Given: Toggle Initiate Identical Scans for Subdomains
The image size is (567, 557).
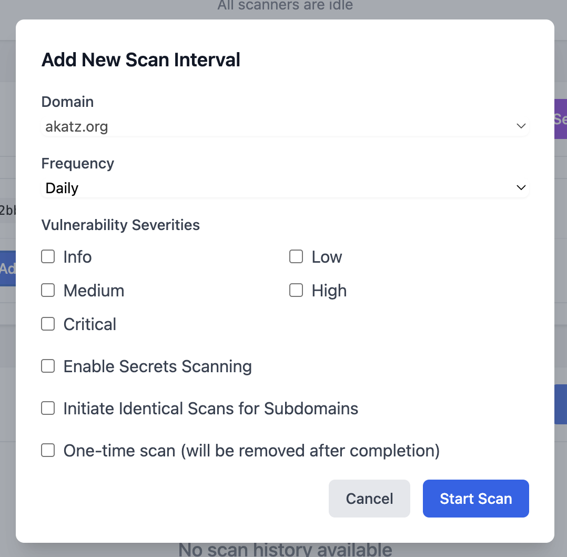Looking at the screenshot, I should 48,409.
